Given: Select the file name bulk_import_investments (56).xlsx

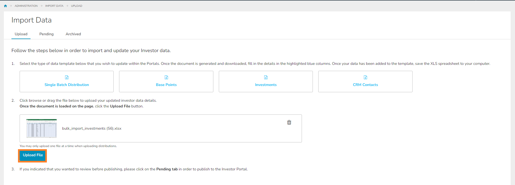Looking at the screenshot, I should coord(92,129).
